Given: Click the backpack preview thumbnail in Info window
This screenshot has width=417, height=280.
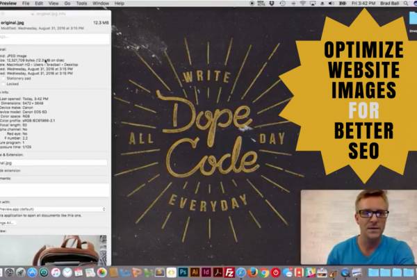Looking at the screenshot, I should [54, 250].
